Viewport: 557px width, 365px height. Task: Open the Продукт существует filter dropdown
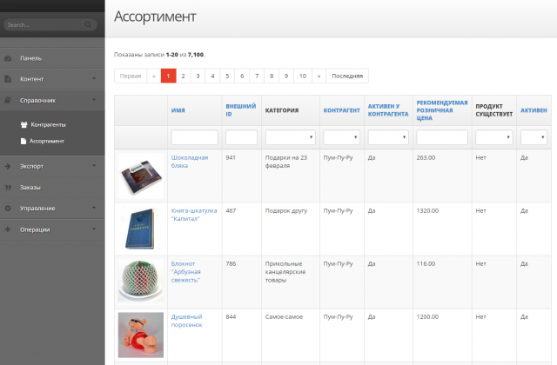click(493, 137)
